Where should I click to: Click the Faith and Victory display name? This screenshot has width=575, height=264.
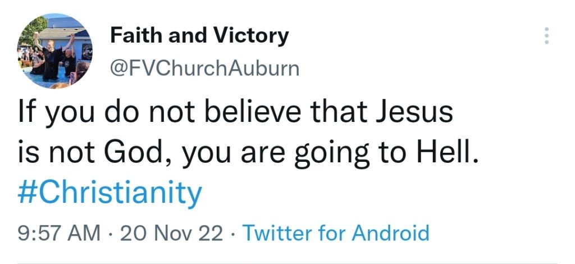click(x=199, y=35)
